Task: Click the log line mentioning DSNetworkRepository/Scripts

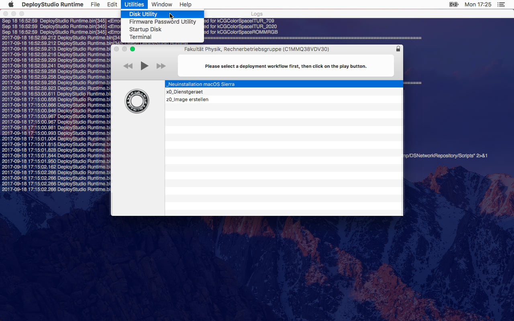Action: [245, 156]
